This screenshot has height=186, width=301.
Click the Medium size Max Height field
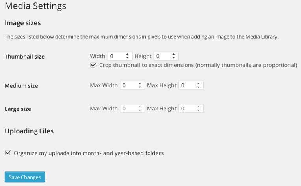(191, 85)
